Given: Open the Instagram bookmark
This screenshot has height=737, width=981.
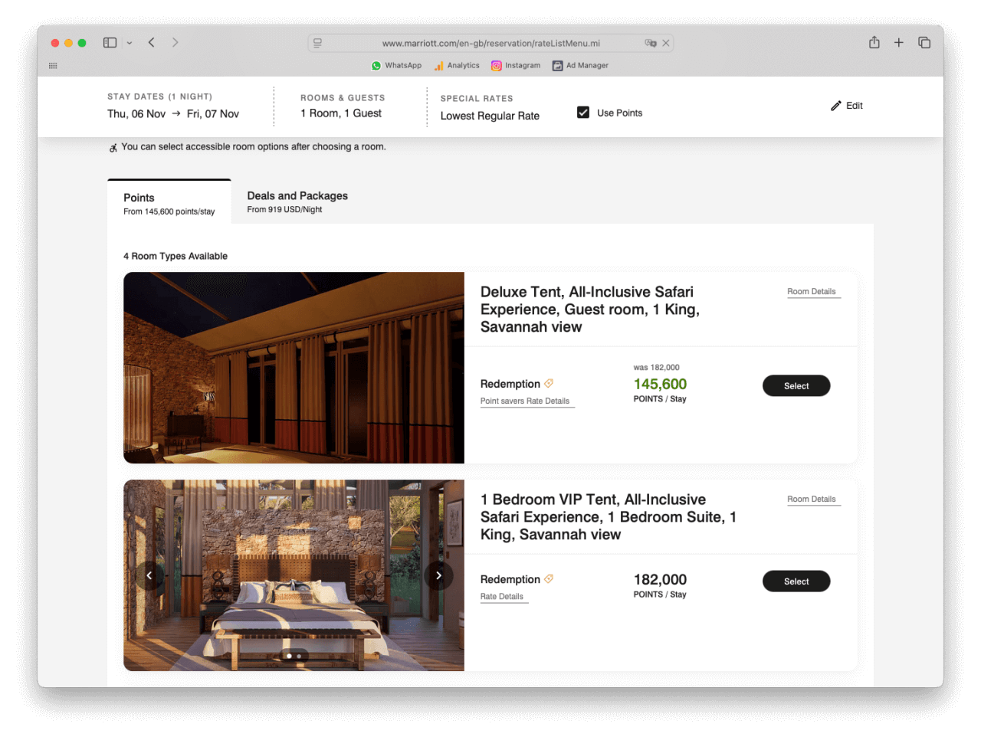Looking at the screenshot, I should point(516,66).
